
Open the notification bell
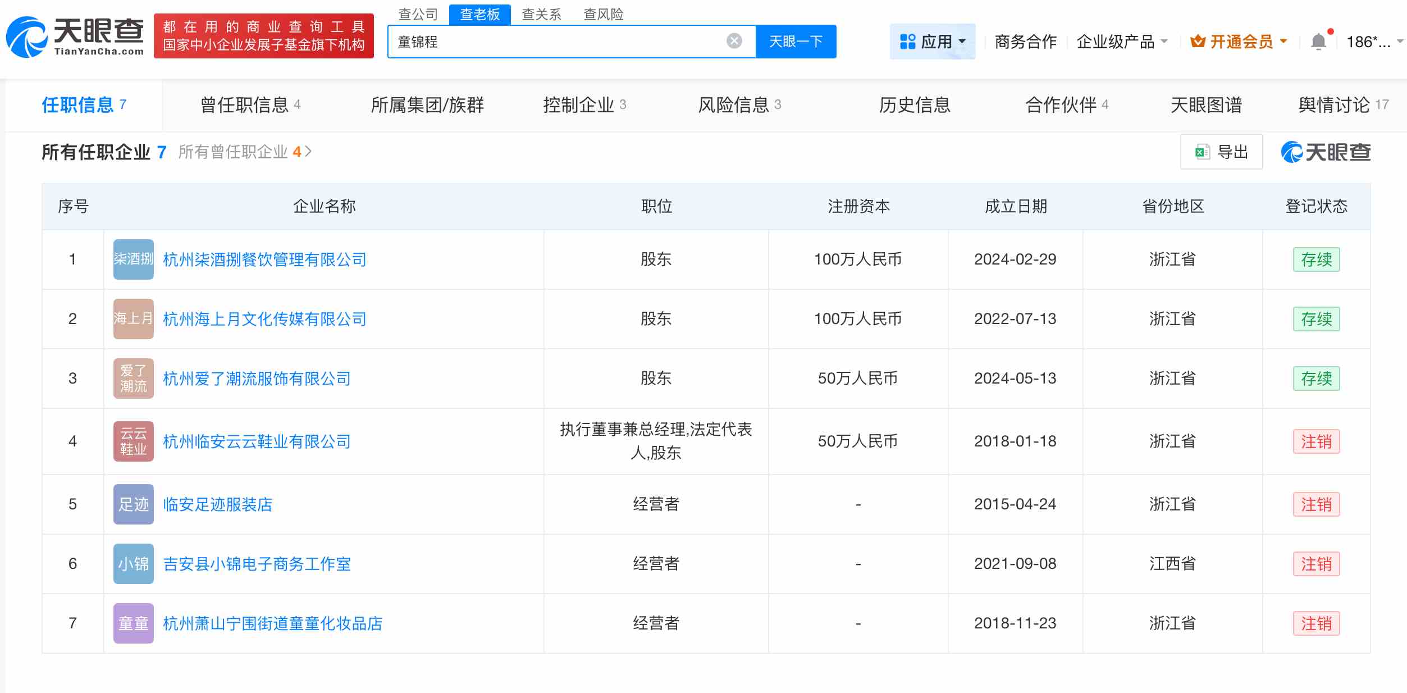[1318, 40]
